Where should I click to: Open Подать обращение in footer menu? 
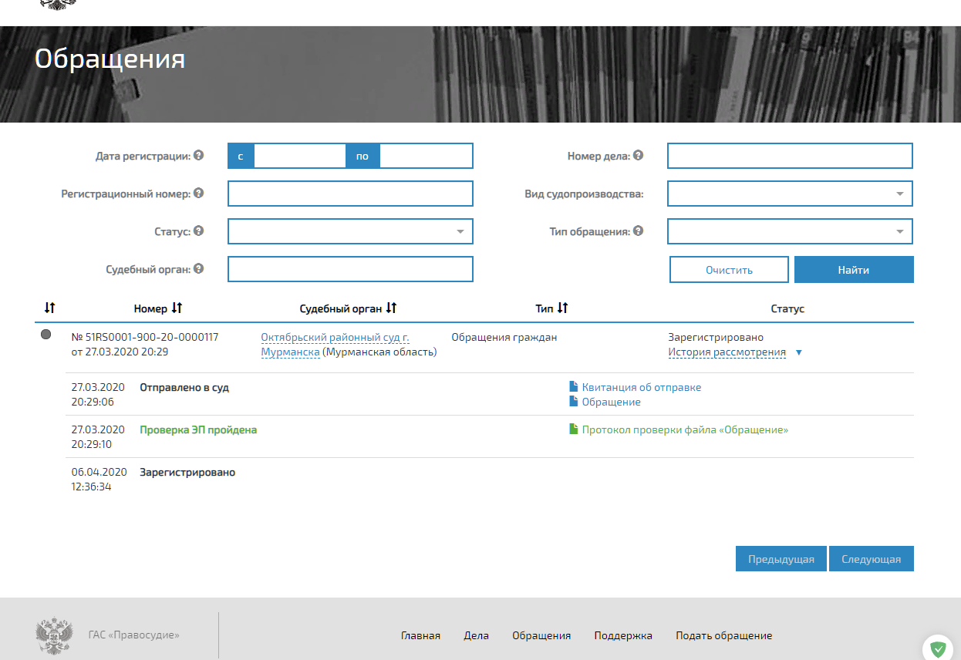click(x=723, y=635)
